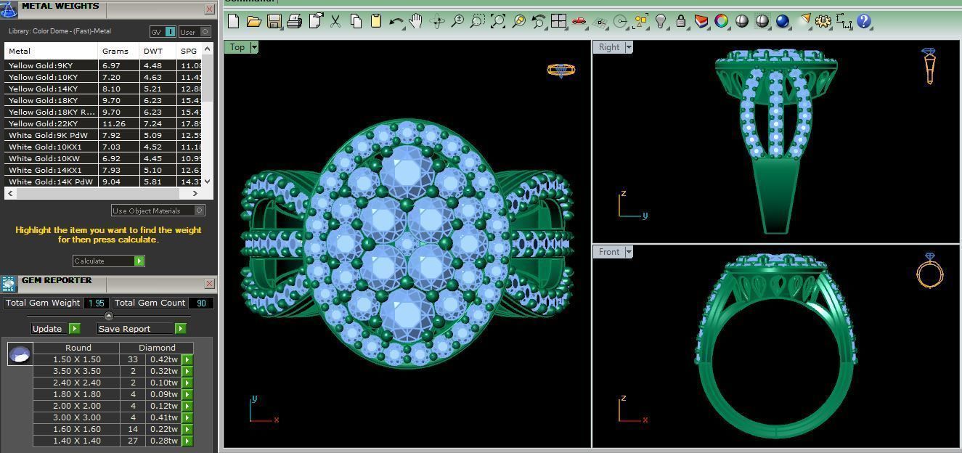Click the Top viewport label tab
Viewport: 962px width, 453px height.
[237, 47]
